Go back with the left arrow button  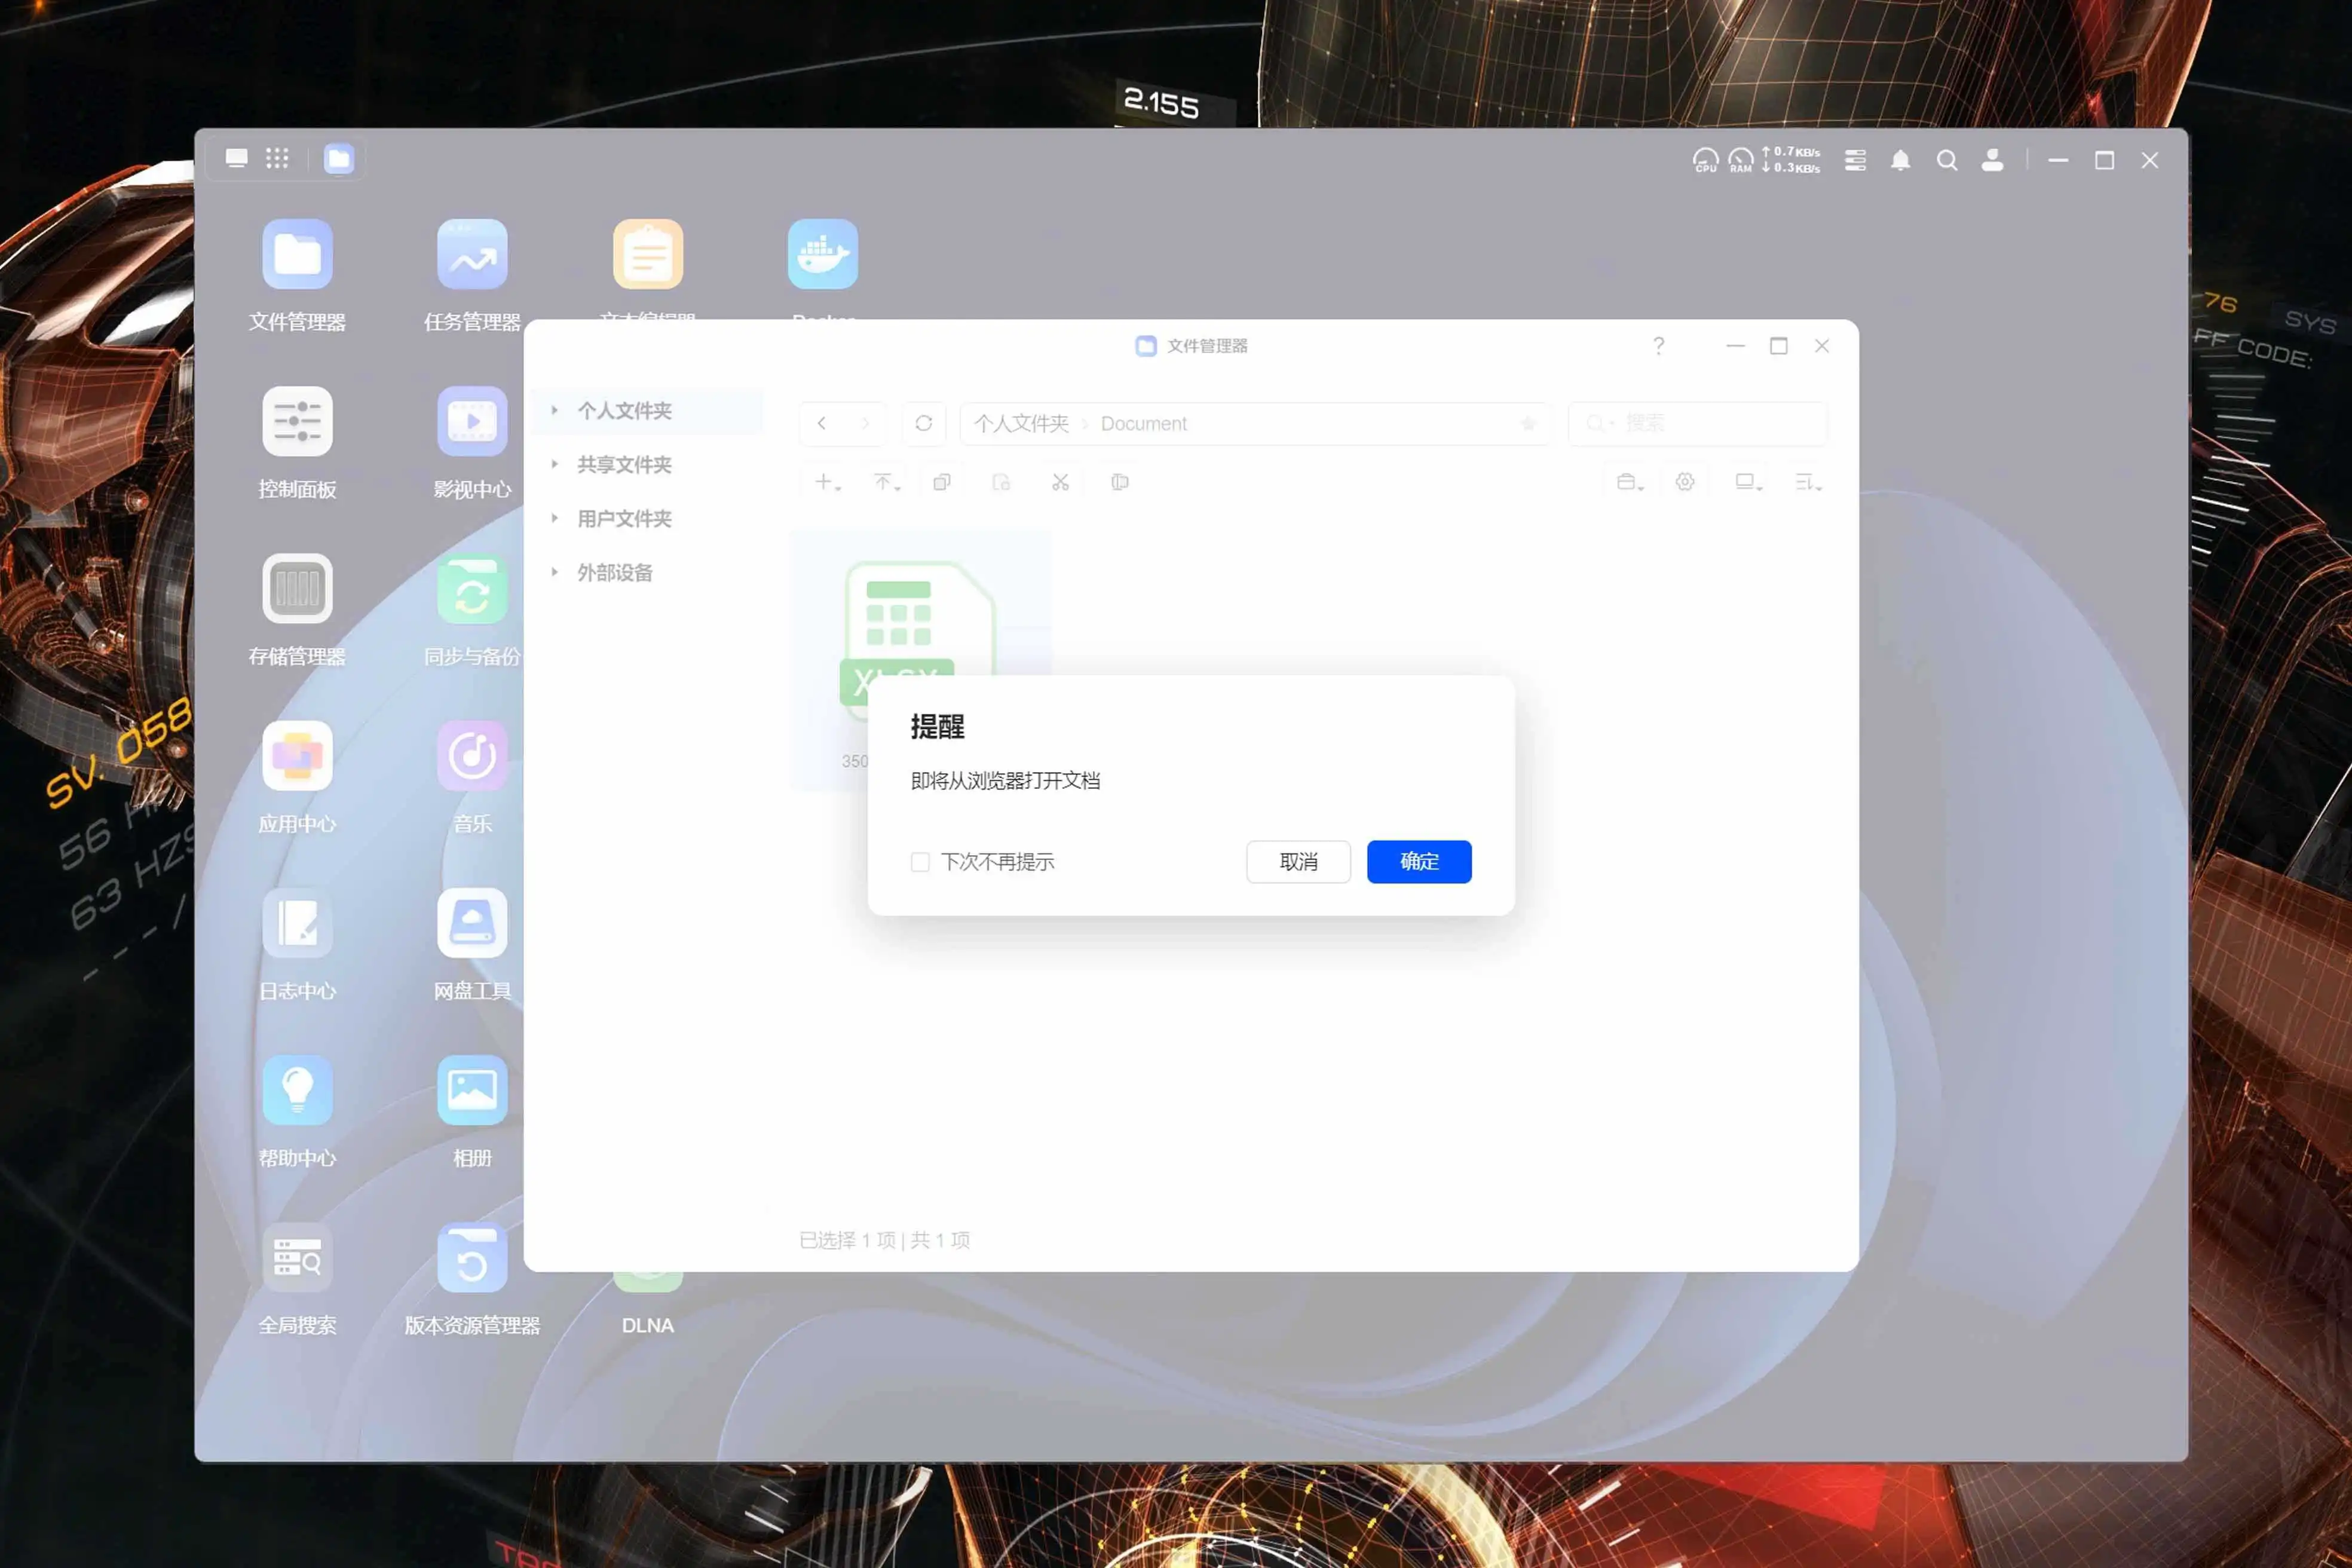point(822,423)
